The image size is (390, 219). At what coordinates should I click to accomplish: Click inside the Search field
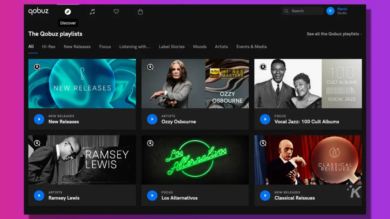click(x=302, y=11)
